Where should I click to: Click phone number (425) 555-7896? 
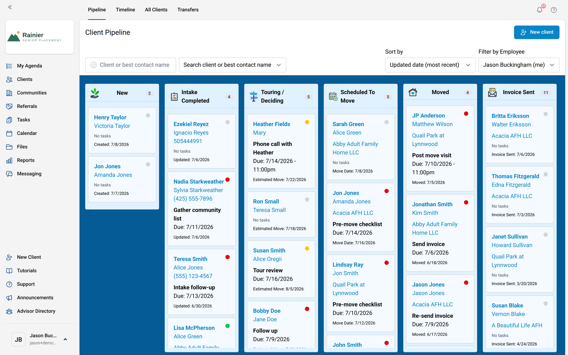point(193,199)
